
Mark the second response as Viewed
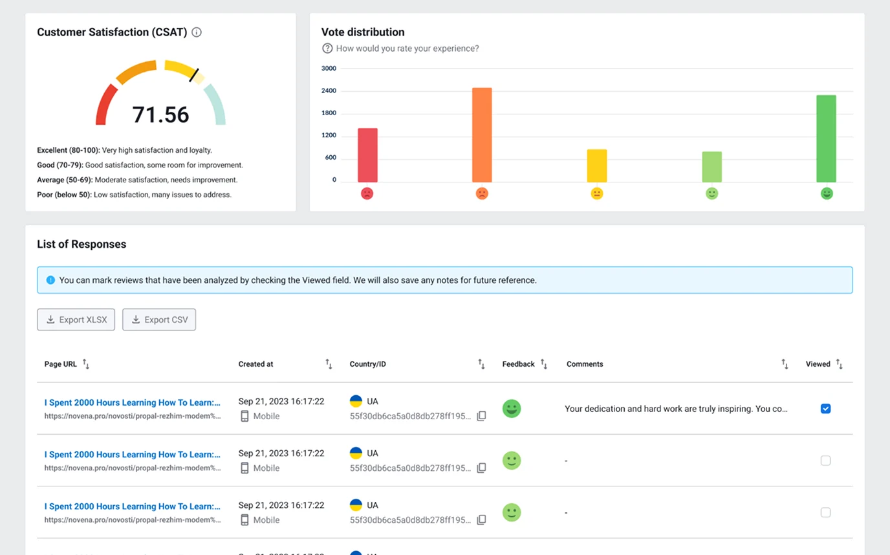coord(825,461)
